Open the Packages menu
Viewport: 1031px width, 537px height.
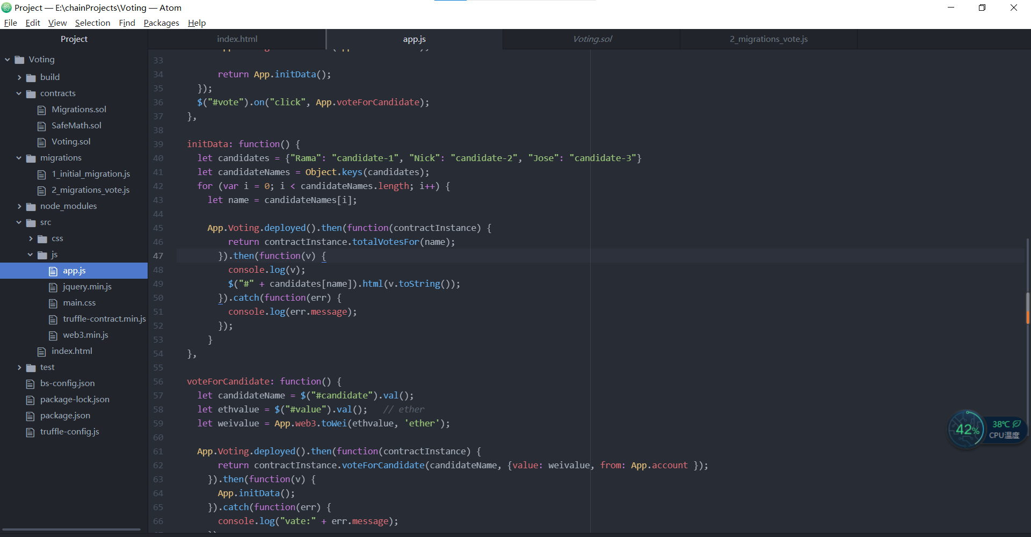coord(161,23)
